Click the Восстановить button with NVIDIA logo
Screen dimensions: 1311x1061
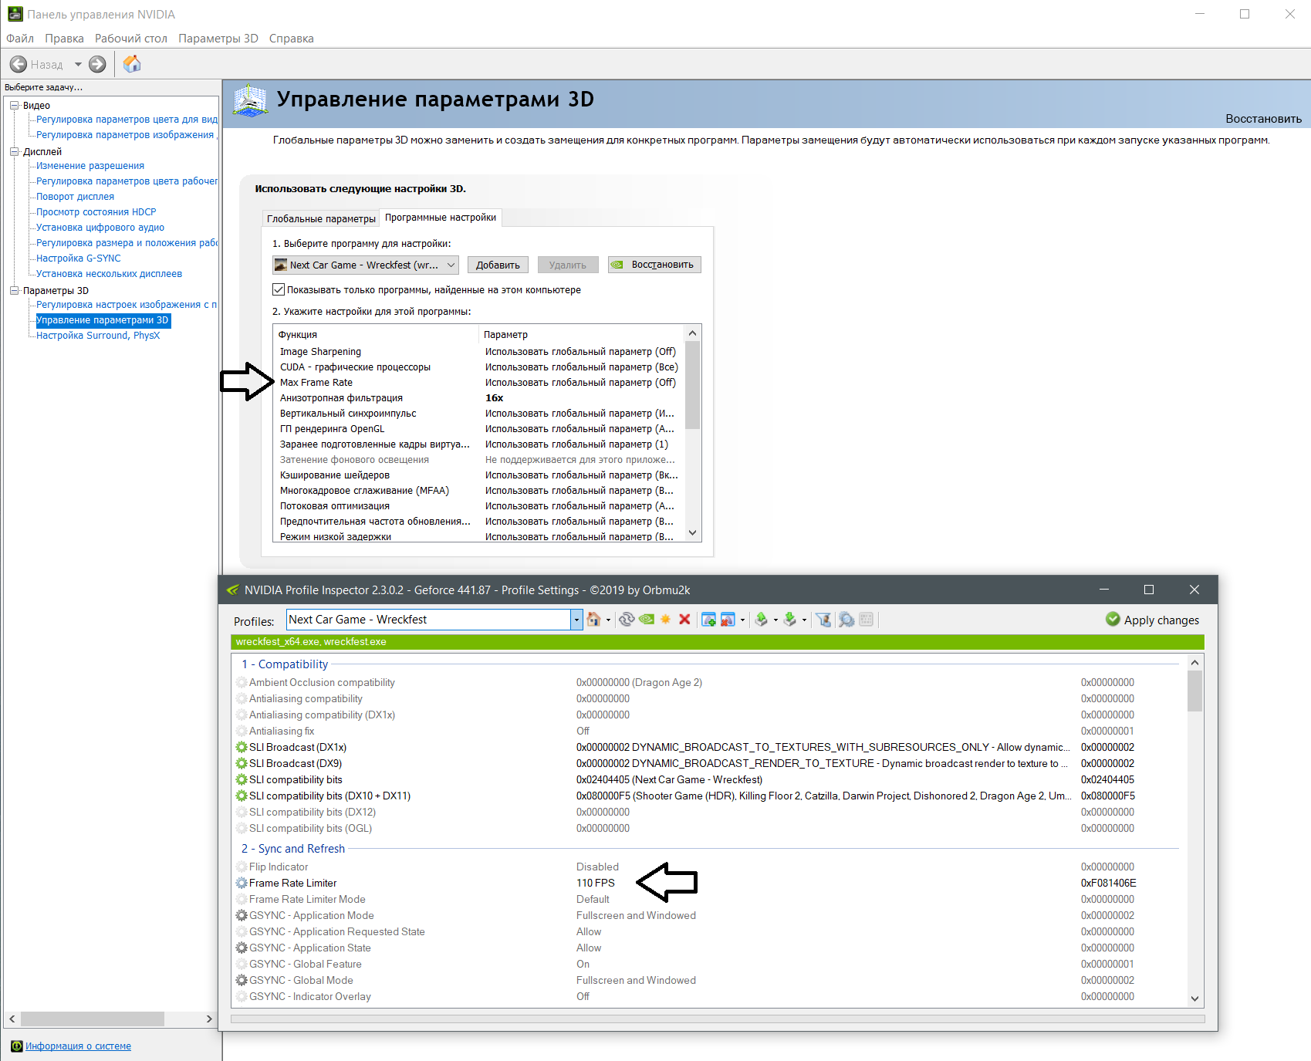(654, 265)
